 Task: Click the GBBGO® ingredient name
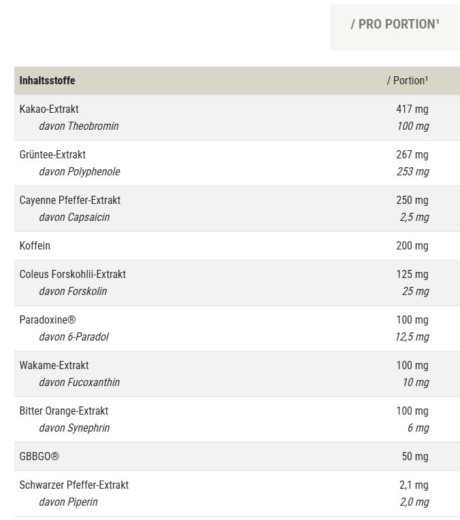tap(39, 456)
